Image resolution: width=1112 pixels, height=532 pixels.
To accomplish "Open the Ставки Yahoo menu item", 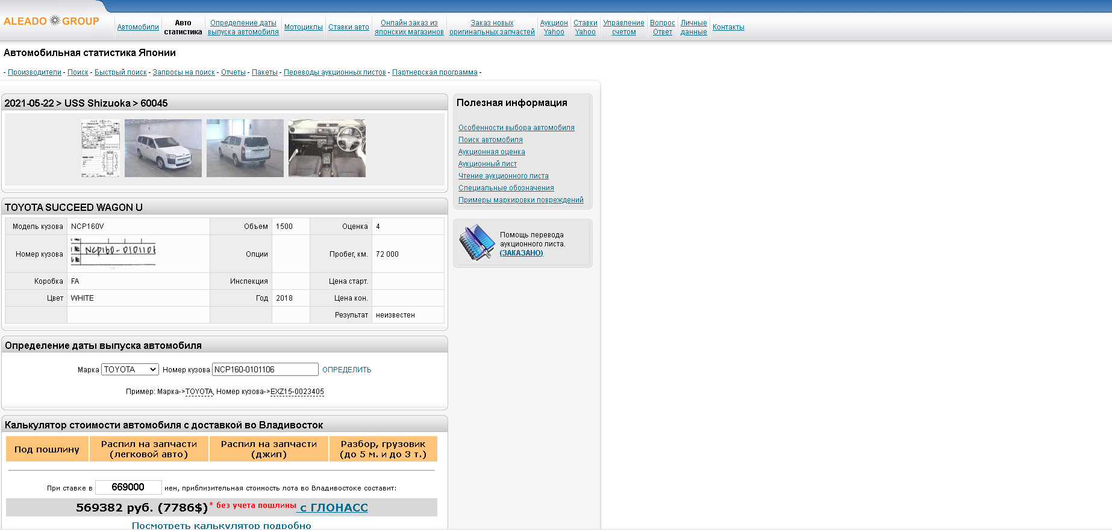I will point(586,27).
